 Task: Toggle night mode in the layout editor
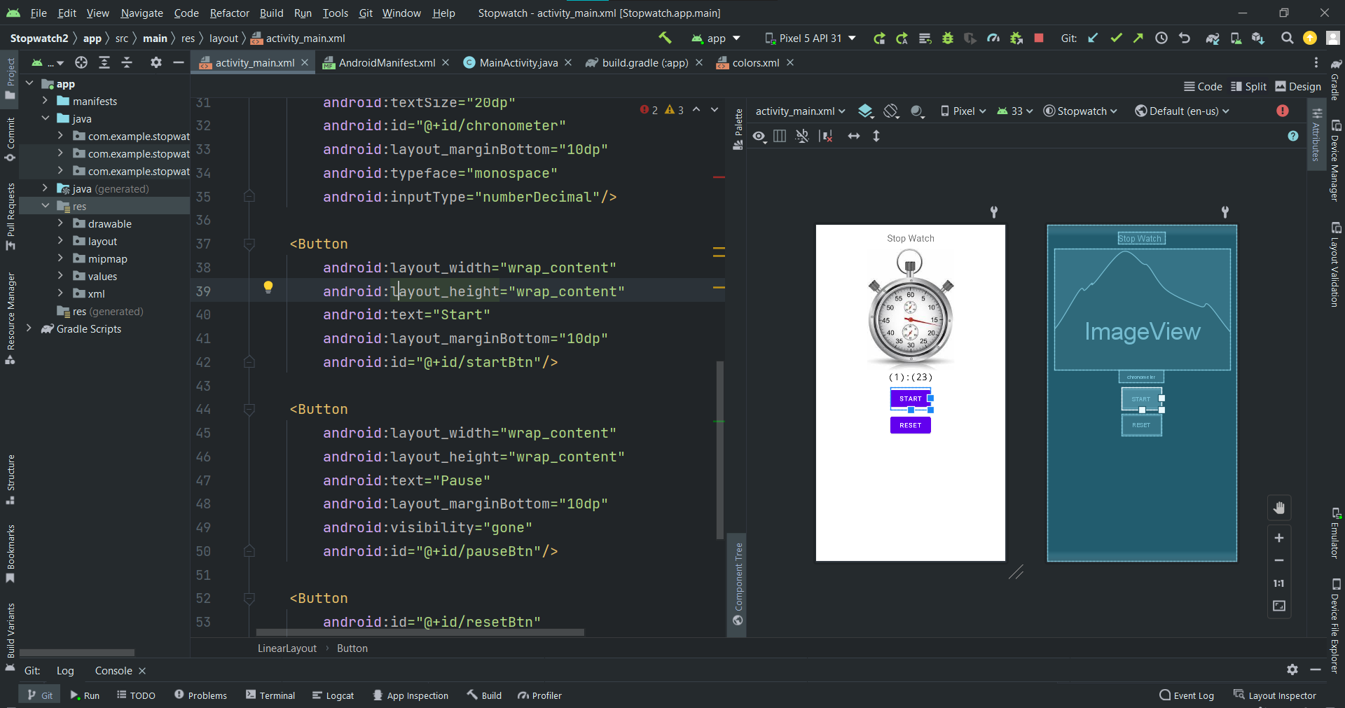point(918,111)
